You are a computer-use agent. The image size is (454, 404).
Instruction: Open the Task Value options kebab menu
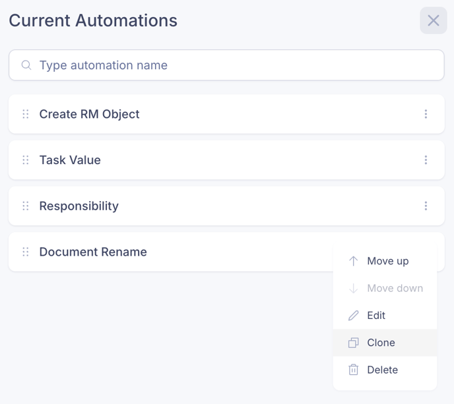[426, 160]
